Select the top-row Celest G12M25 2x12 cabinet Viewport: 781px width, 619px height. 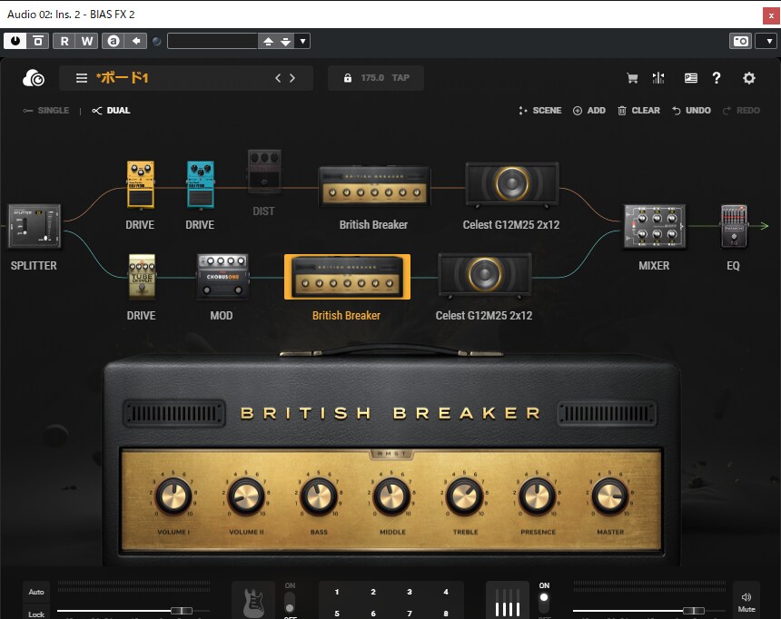511,184
